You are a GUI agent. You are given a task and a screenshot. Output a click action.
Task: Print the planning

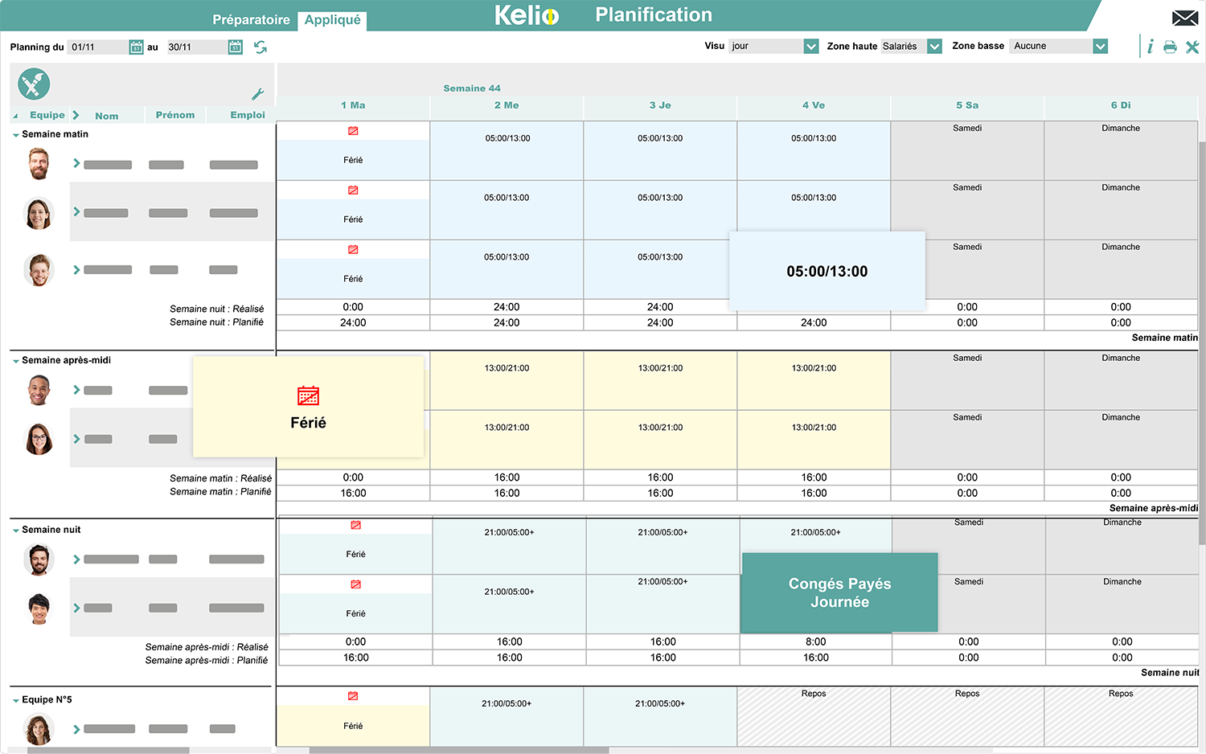[x=1170, y=46]
